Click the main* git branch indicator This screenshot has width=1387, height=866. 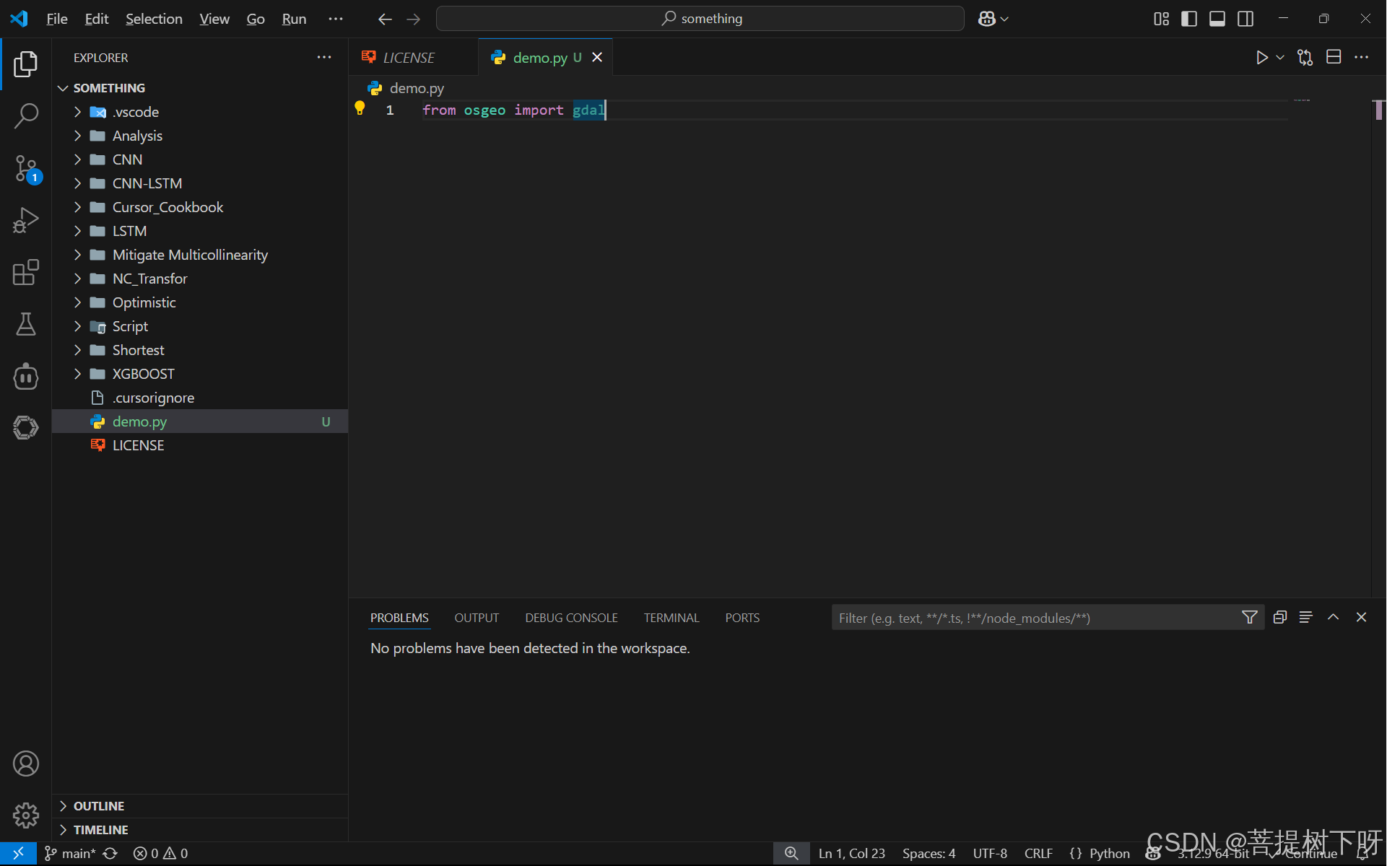(71, 853)
